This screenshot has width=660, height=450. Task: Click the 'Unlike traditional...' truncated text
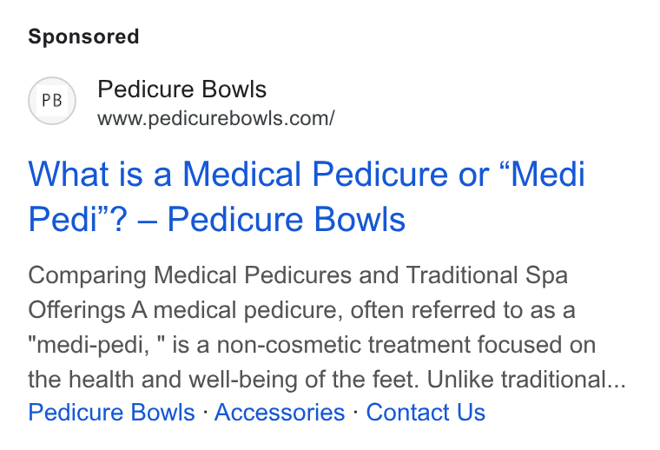pos(526,380)
